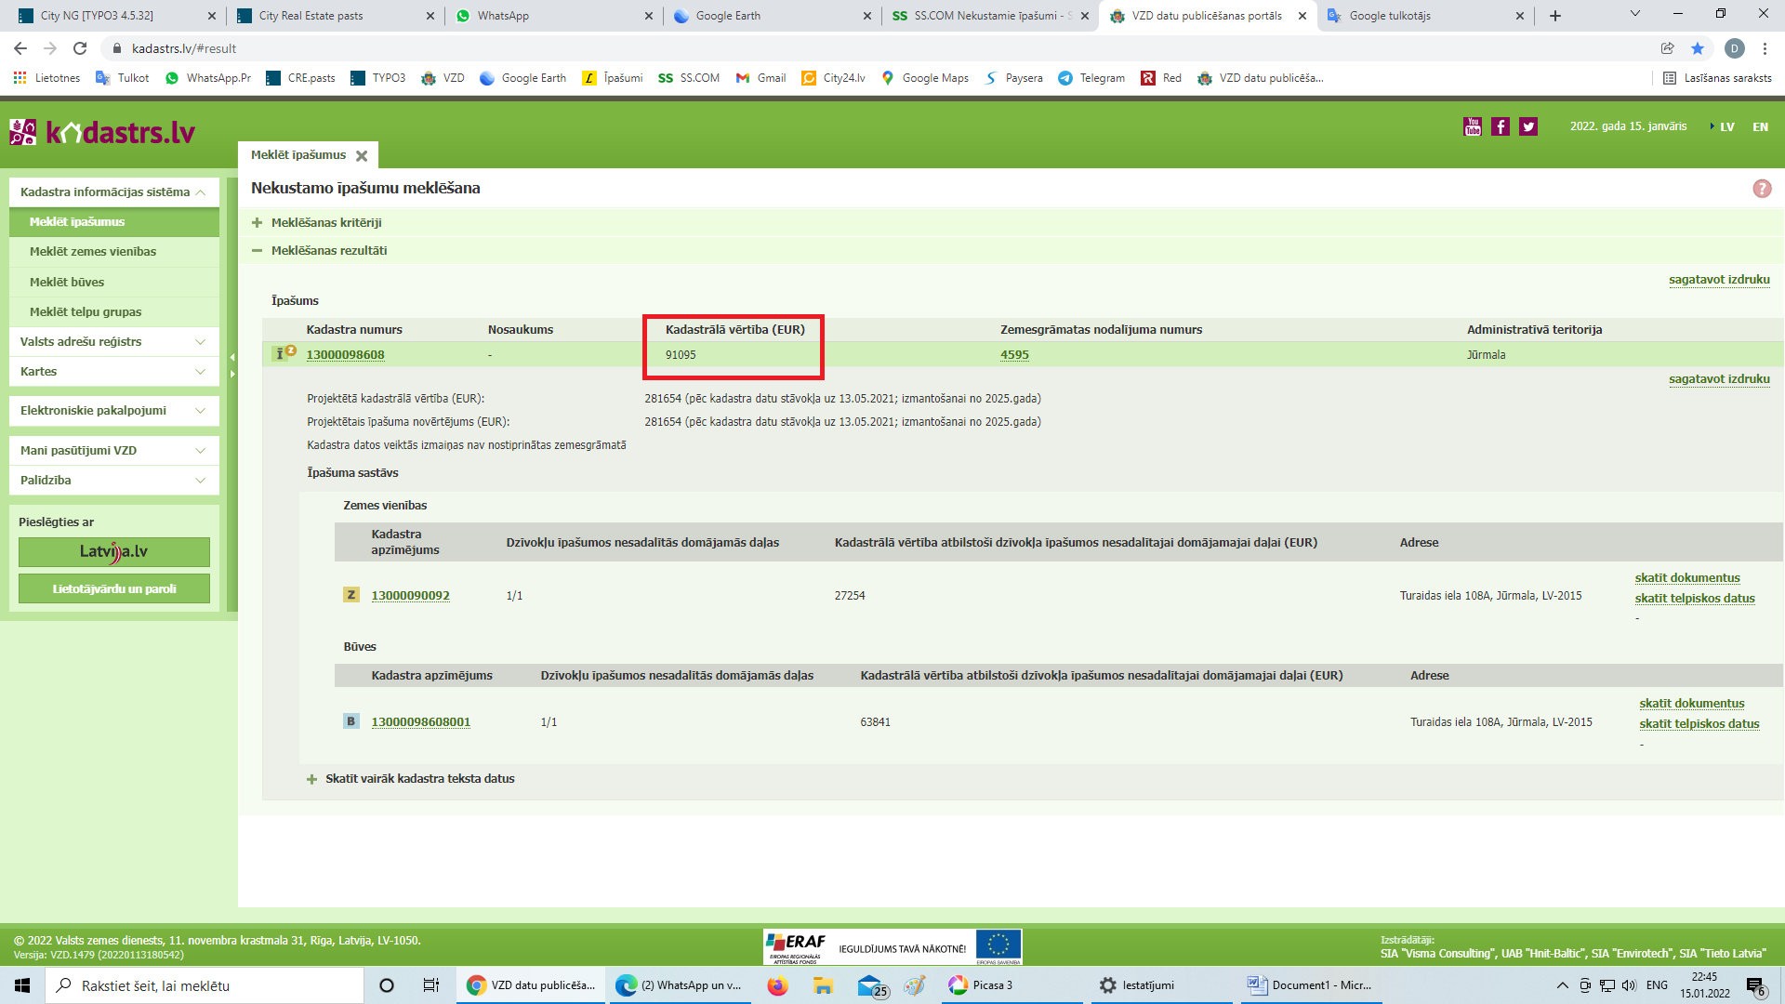Click the yellow Z land unit icon
This screenshot has width=1785, height=1004.
351,595
